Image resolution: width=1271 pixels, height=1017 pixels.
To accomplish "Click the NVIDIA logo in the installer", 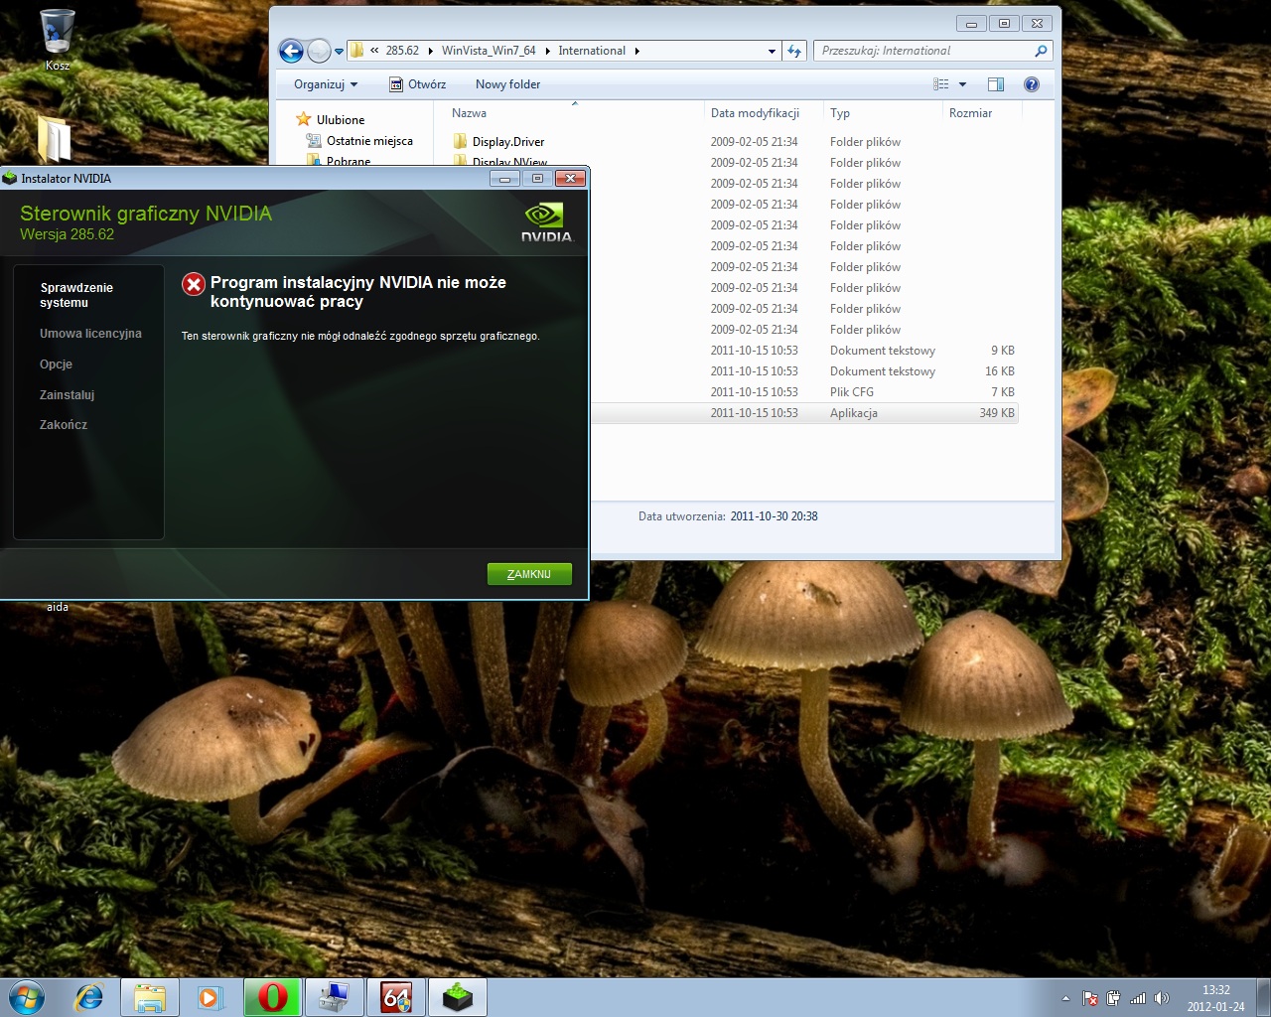I will pyautogui.click(x=547, y=222).
